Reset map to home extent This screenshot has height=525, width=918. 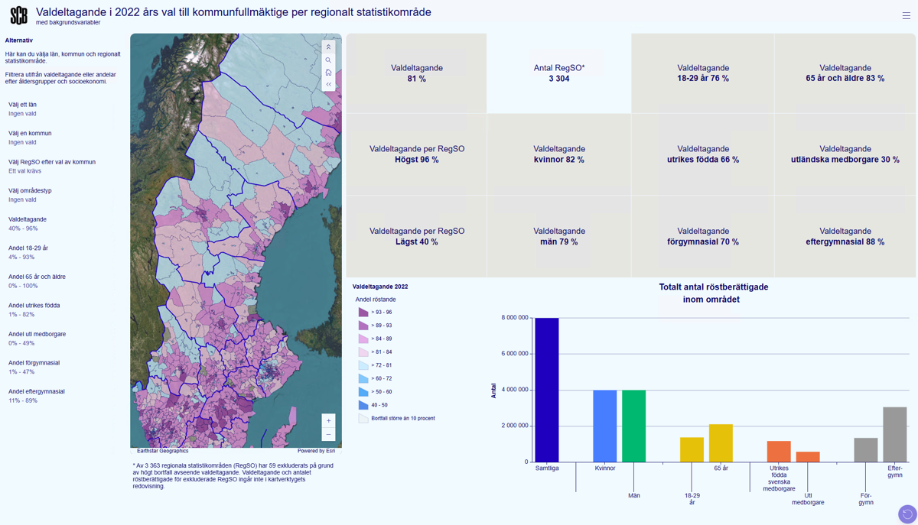coord(328,73)
